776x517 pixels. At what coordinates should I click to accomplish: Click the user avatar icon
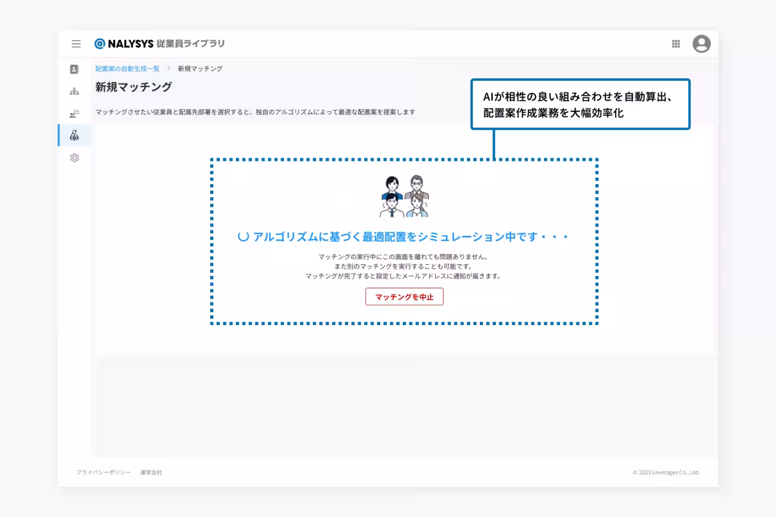pyautogui.click(x=700, y=44)
